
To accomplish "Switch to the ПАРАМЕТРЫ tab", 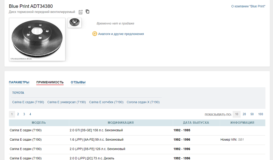I will [19, 82].
